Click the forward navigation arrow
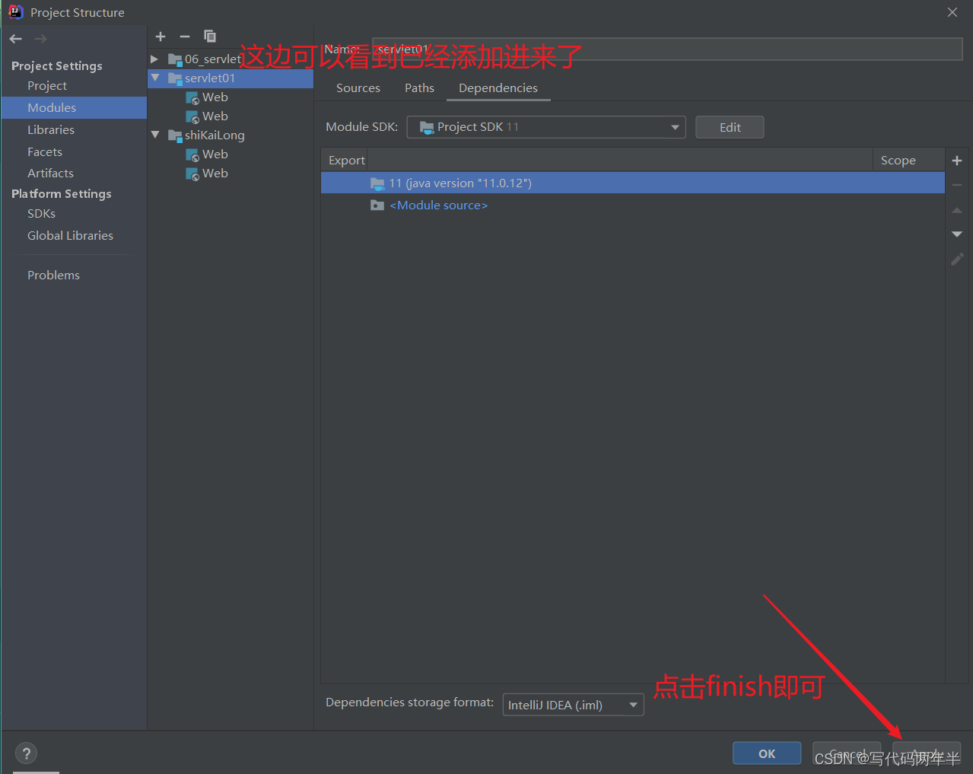 (x=41, y=39)
